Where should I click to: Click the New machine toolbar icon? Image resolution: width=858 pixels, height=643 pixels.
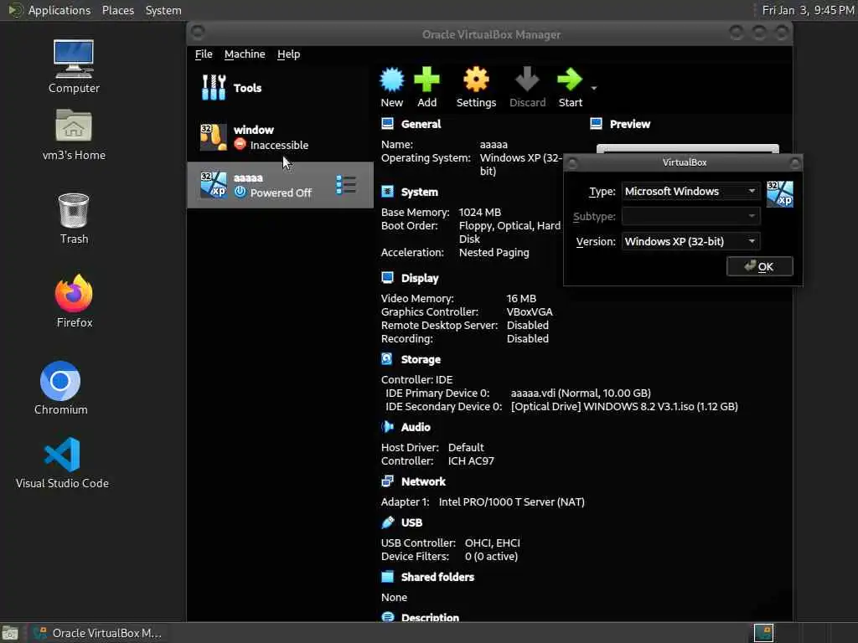[392, 87]
